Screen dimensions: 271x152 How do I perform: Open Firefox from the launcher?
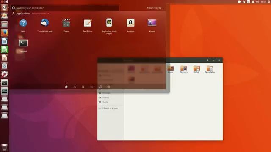click(x=4, y=33)
